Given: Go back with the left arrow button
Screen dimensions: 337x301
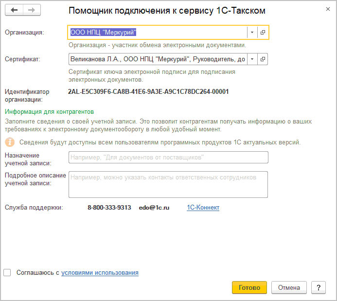Looking at the screenshot, I should click(x=14, y=10).
